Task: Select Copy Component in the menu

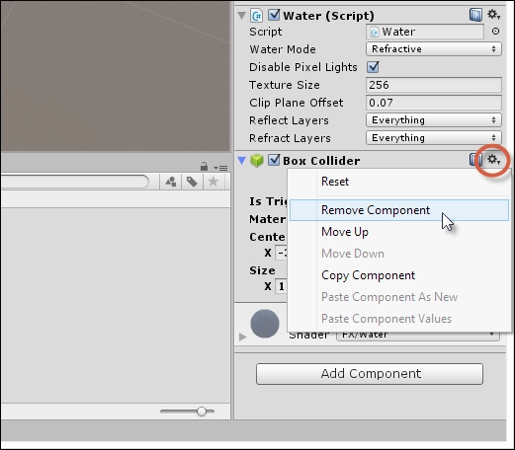Action: [368, 275]
